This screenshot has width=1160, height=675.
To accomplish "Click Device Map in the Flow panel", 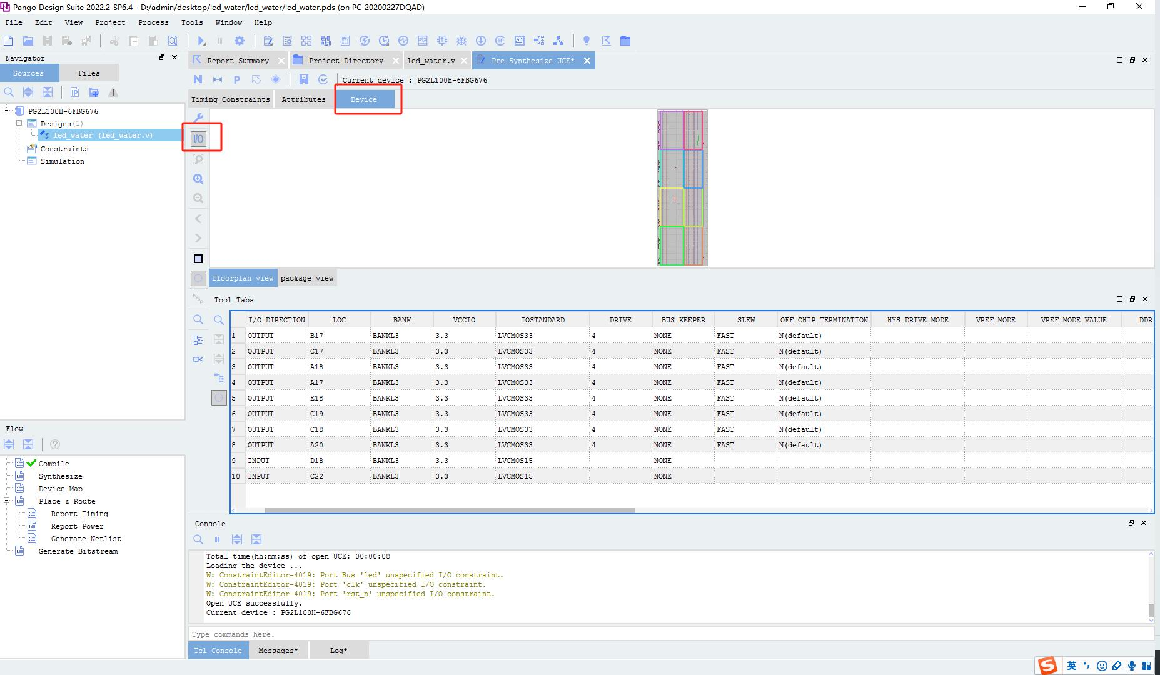I will (x=61, y=489).
